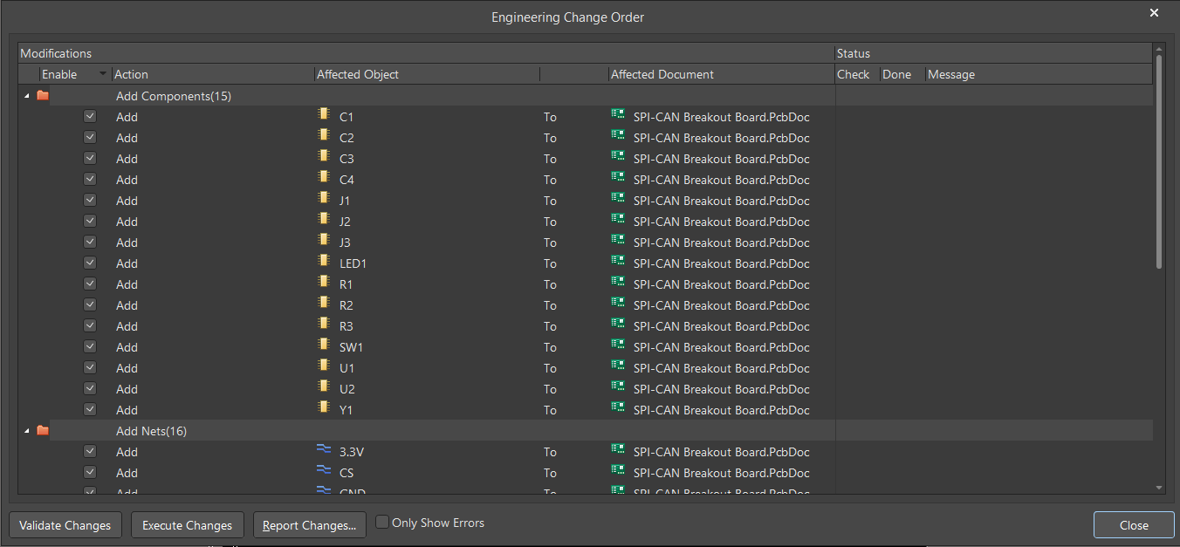This screenshot has height=547, width=1180.
Task: Select the Y1 component icon
Action: click(x=324, y=408)
